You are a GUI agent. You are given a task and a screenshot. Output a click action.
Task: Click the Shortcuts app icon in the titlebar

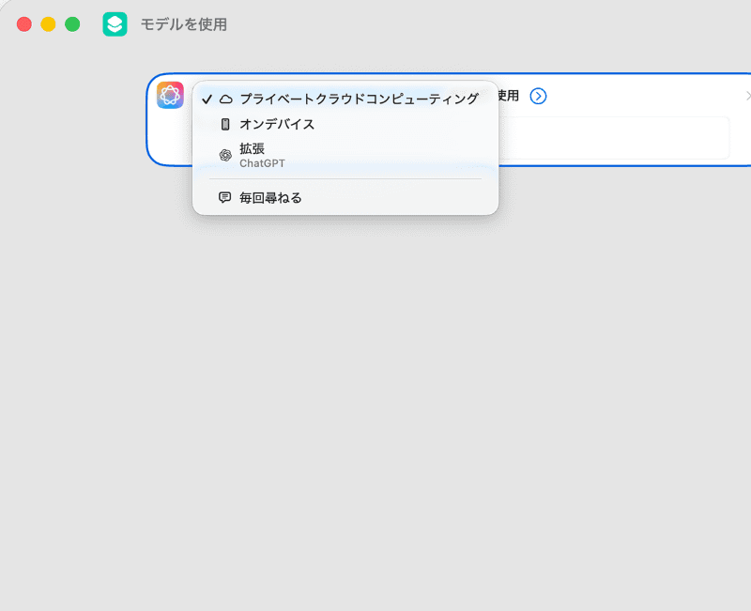click(115, 24)
